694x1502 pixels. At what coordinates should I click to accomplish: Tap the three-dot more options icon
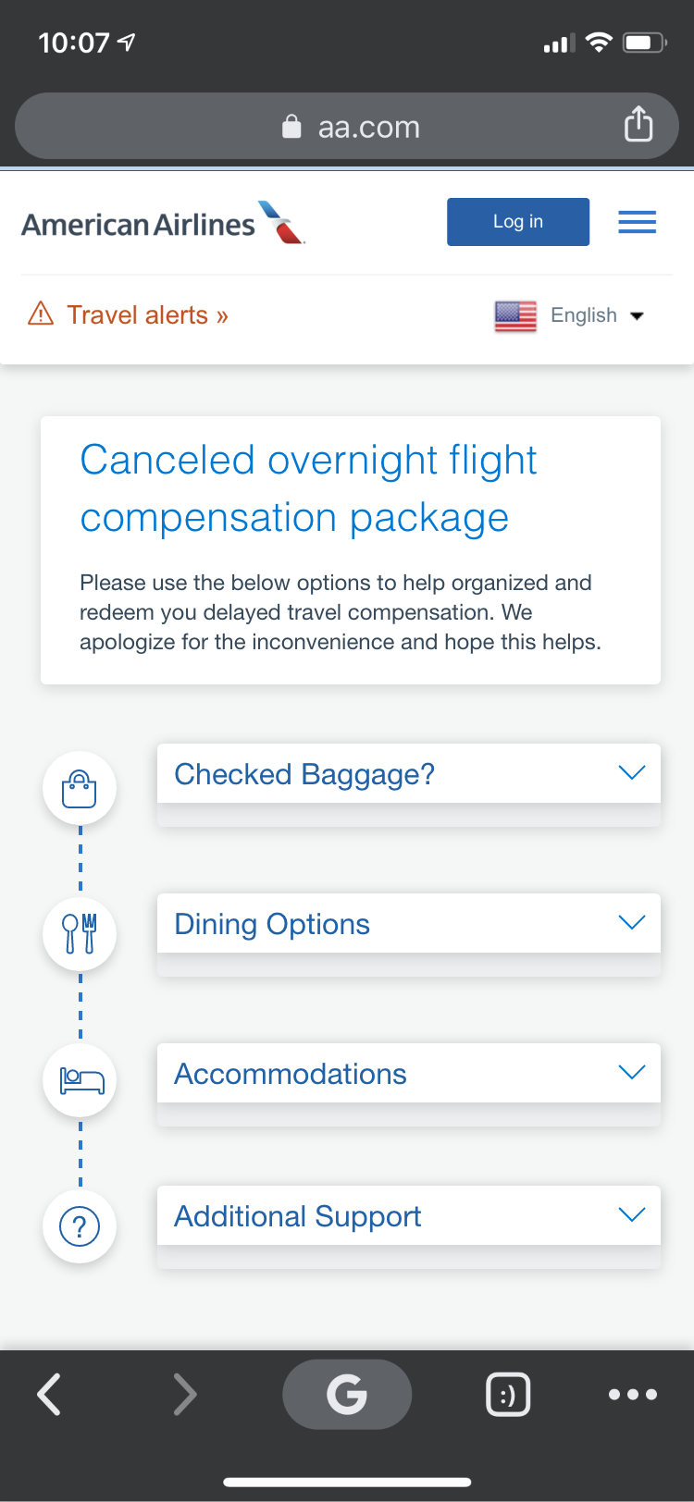pyautogui.click(x=633, y=1395)
